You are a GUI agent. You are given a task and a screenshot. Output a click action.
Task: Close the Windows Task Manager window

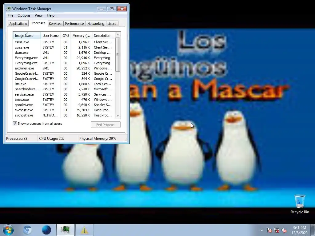[122, 9]
